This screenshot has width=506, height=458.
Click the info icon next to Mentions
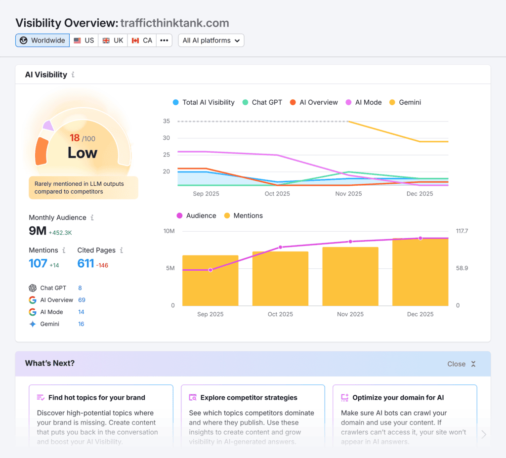[64, 250]
